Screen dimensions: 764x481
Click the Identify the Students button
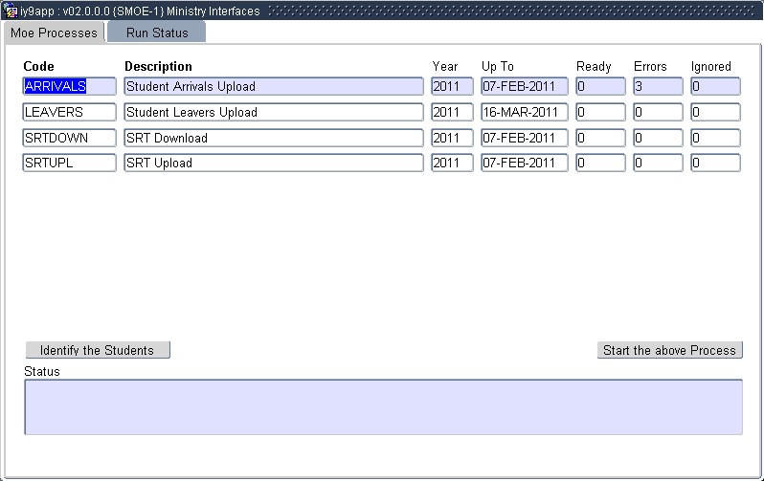click(98, 350)
